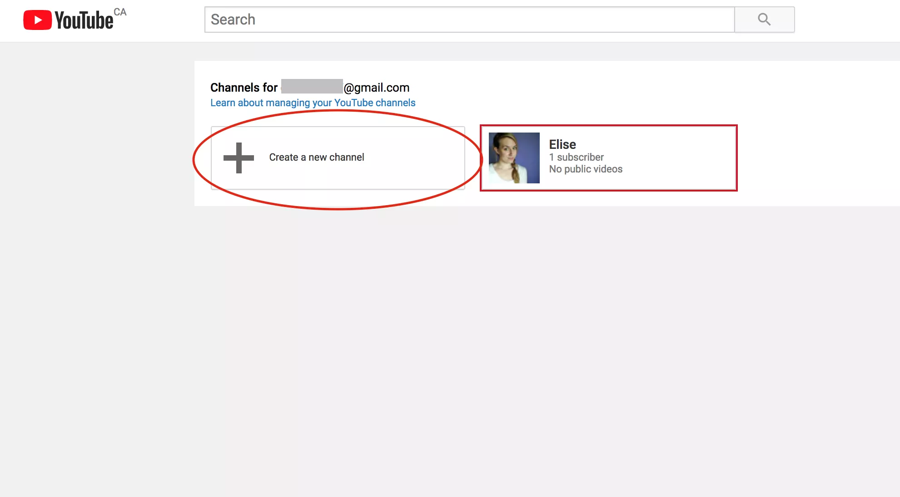
Task: Click the '@gmail.com' email text
Action: point(377,88)
